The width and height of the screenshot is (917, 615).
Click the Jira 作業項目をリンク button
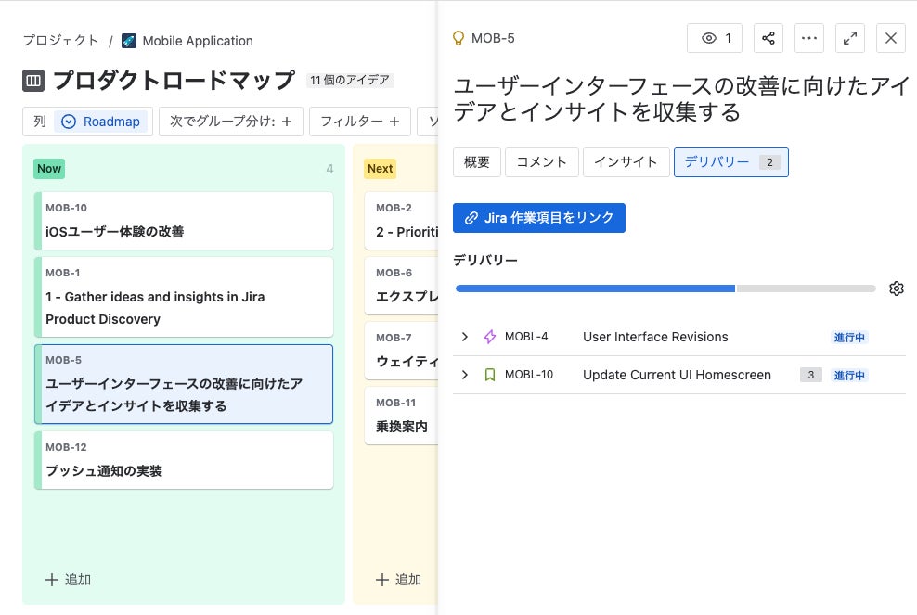539,217
